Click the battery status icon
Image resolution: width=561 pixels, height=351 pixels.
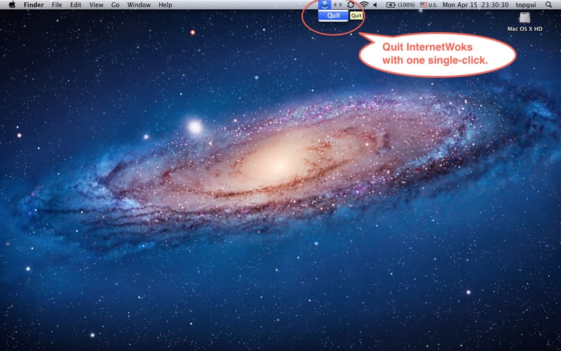pos(391,5)
